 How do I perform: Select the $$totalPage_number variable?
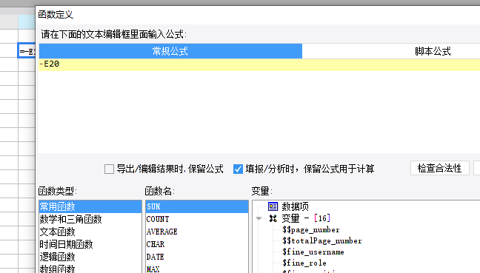(x=321, y=241)
